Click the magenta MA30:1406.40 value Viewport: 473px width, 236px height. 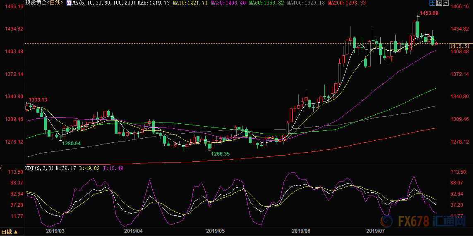[x=228, y=3]
